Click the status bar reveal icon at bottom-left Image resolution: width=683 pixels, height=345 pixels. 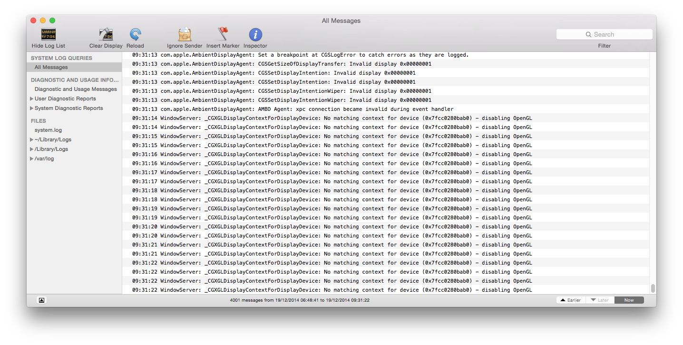pyautogui.click(x=41, y=300)
